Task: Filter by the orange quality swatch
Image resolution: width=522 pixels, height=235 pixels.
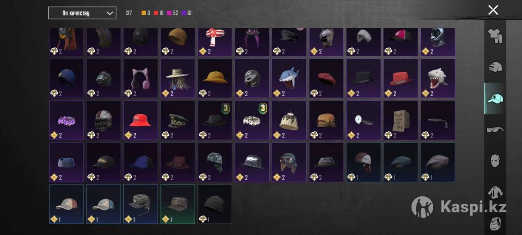Action: 144,13
